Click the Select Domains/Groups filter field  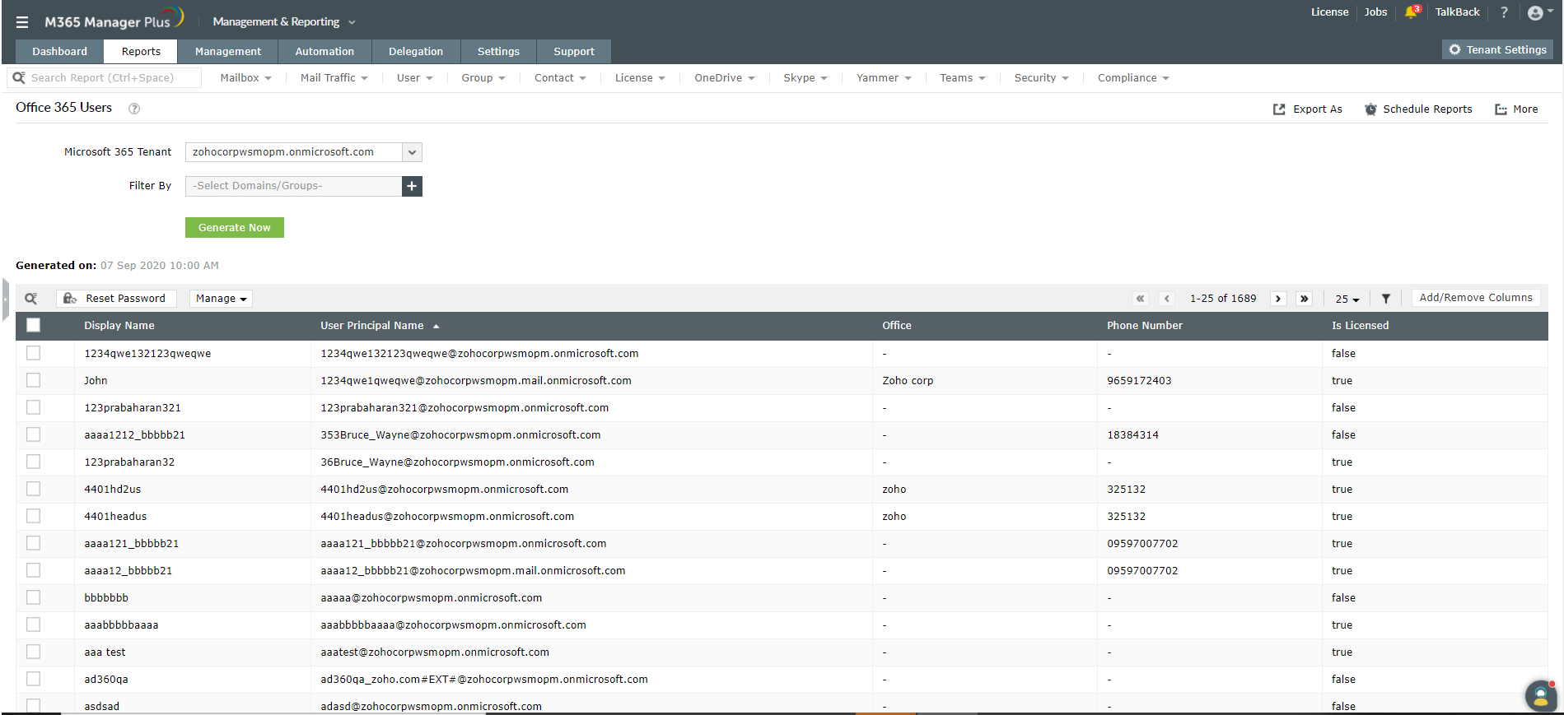(x=293, y=186)
